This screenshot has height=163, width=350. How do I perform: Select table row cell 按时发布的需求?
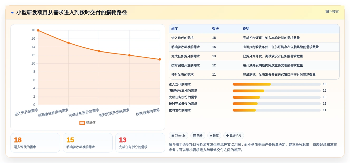point(183,75)
